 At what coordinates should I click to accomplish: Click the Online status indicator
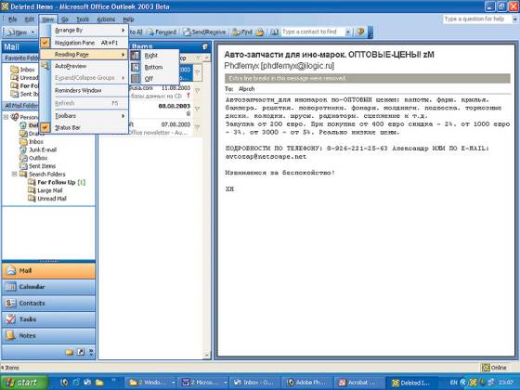pos(494,368)
